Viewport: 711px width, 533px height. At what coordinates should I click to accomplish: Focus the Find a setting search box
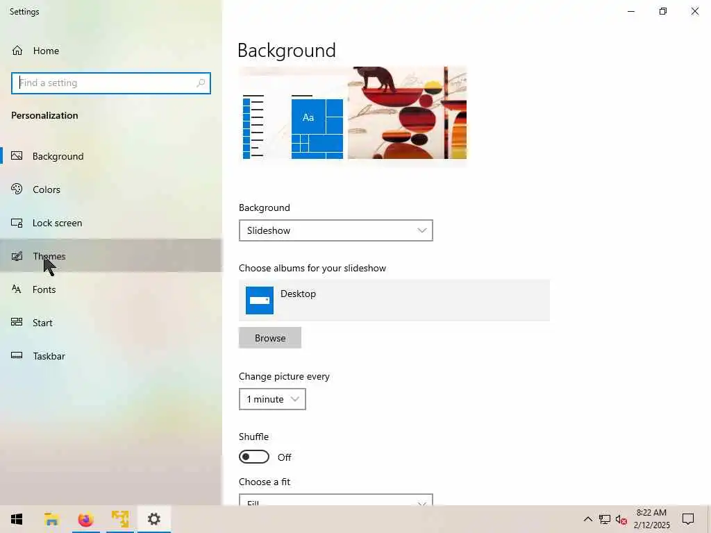110,83
